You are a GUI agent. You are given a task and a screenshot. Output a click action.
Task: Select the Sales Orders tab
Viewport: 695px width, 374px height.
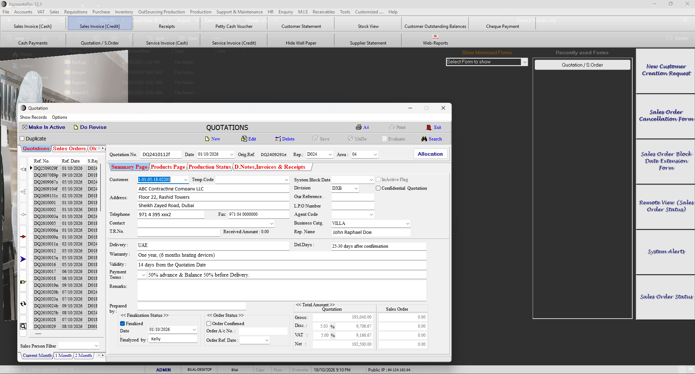tap(69, 148)
